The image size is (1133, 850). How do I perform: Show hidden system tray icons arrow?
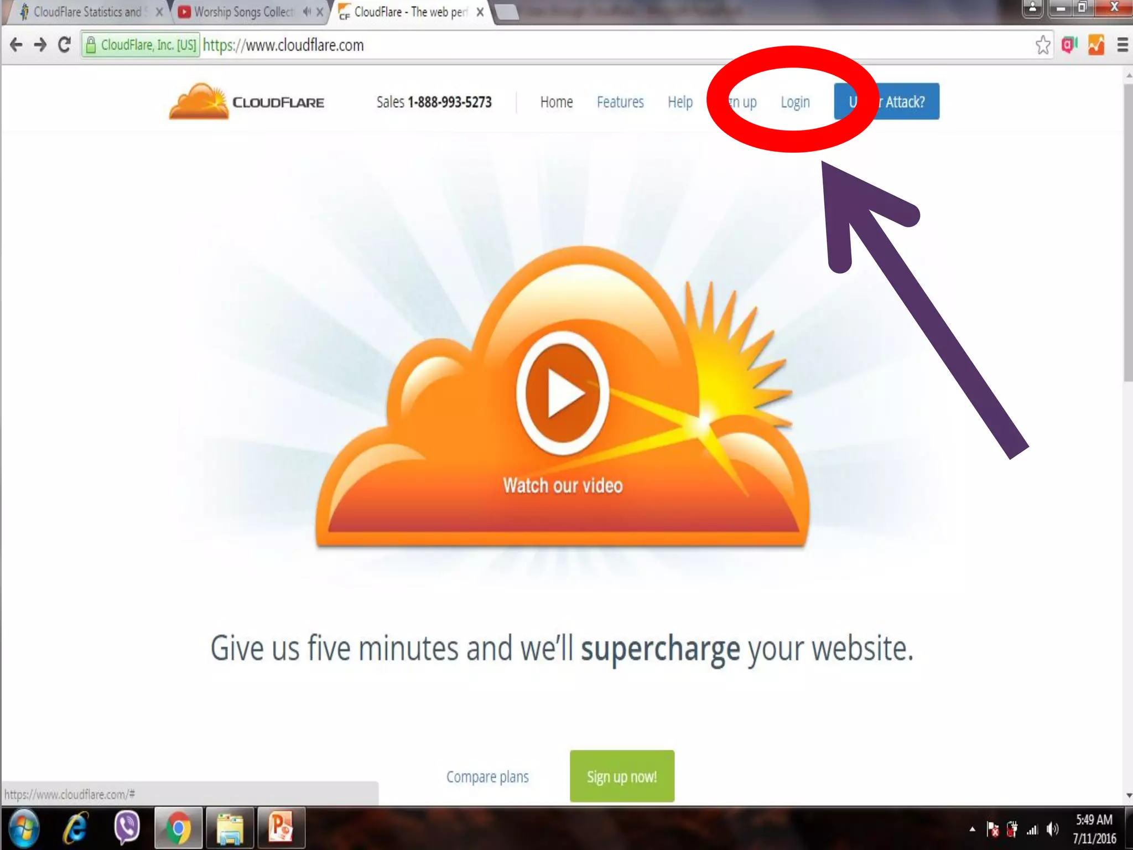[972, 829]
